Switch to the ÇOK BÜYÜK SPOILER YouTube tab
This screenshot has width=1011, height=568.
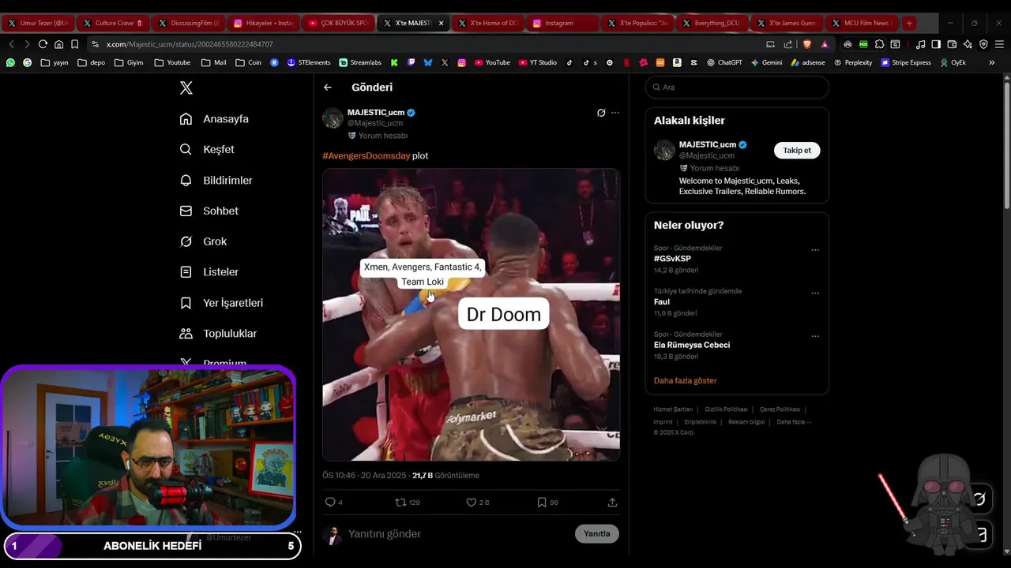(338, 23)
